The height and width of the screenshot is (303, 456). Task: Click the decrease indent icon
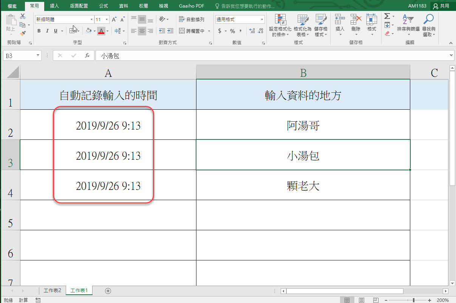[162, 31]
